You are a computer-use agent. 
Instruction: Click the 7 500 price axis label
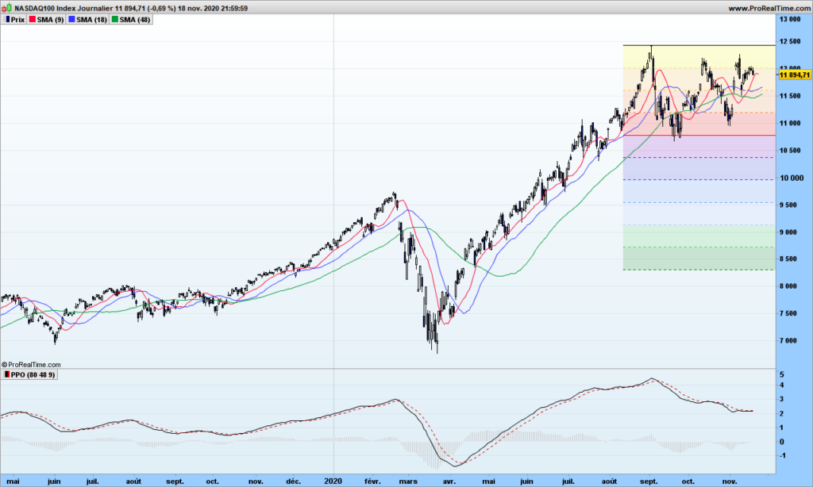788,313
